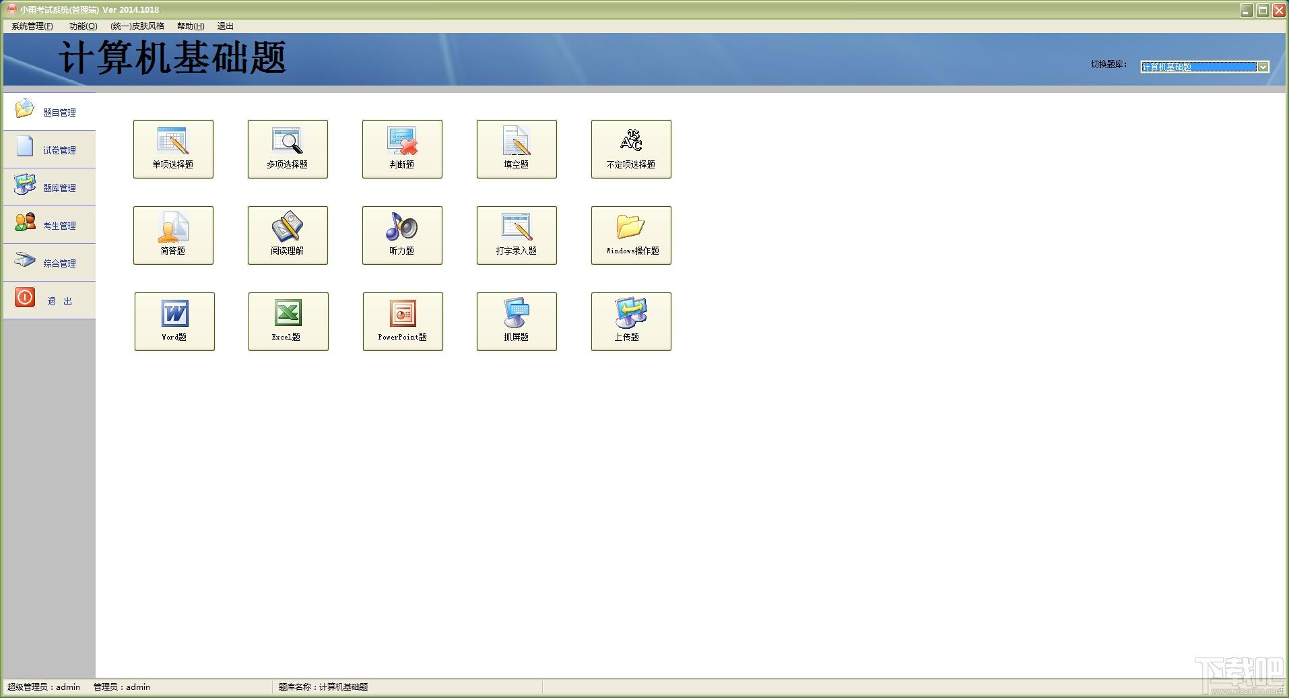Click the red 退出 sidebar button

(26, 298)
